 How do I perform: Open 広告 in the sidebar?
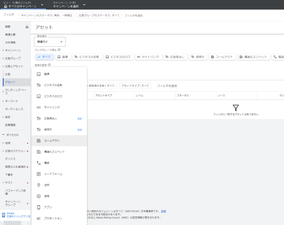[x=7, y=74]
